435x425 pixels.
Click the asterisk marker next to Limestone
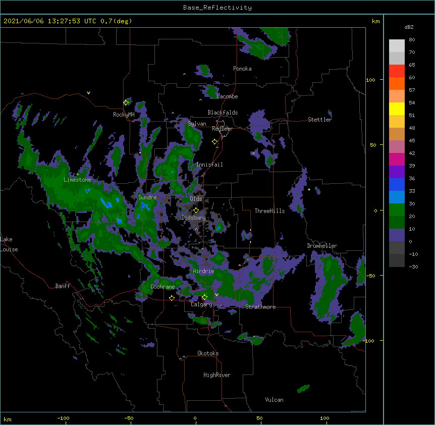click(x=78, y=175)
